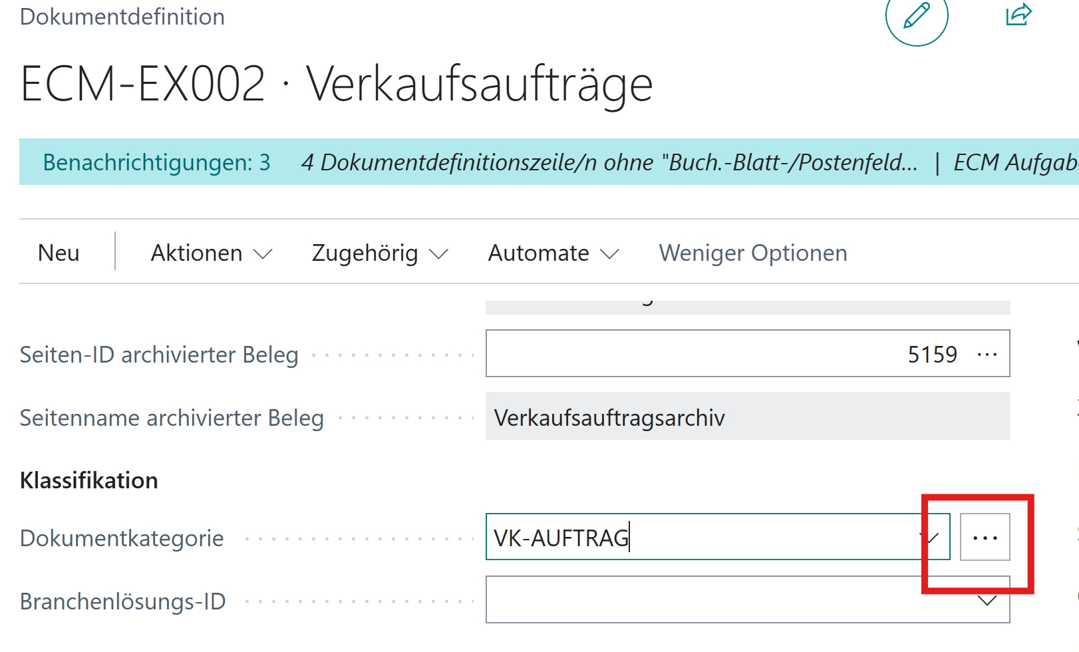Click the Klassifikation group heading
Viewport: 1079px width, 652px height.
point(89,480)
